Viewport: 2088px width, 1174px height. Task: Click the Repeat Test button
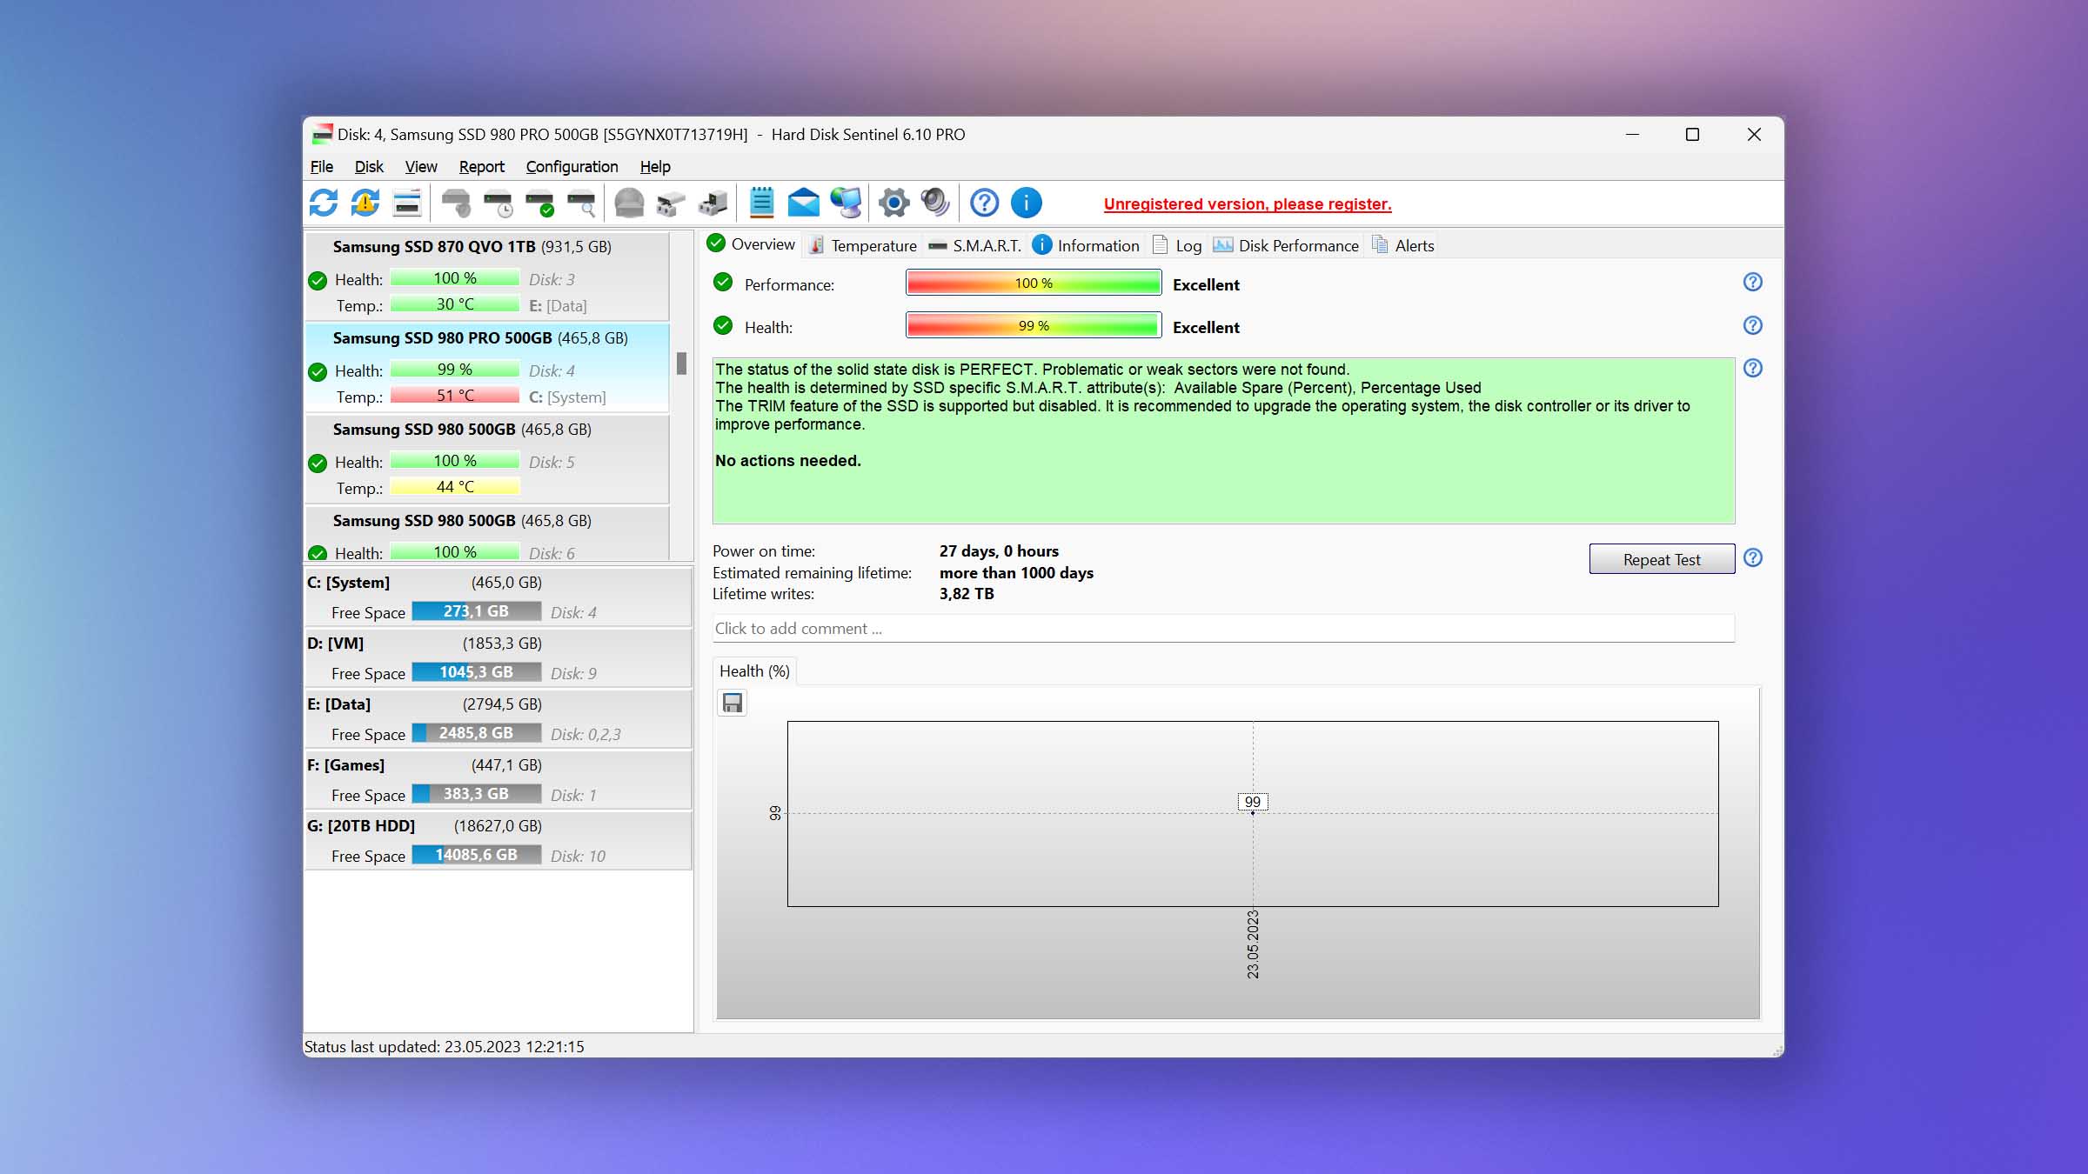pos(1662,559)
